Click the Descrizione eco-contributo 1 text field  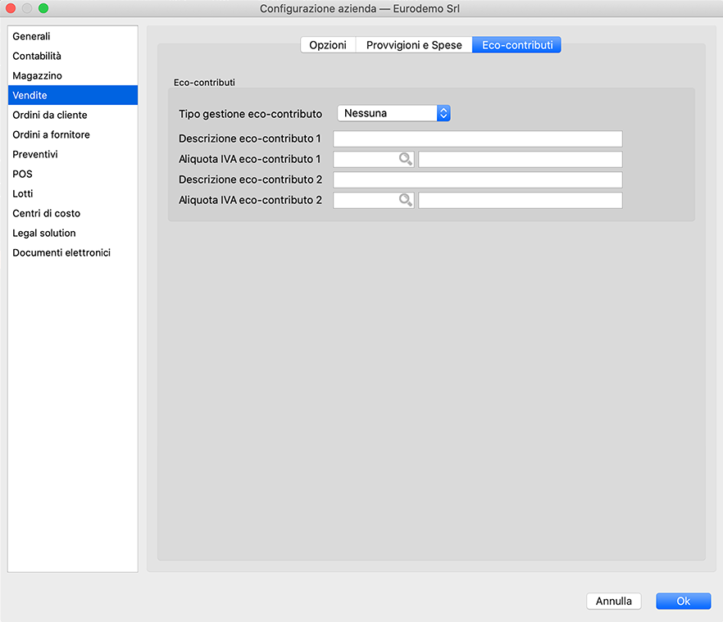click(x=477, y=139)
